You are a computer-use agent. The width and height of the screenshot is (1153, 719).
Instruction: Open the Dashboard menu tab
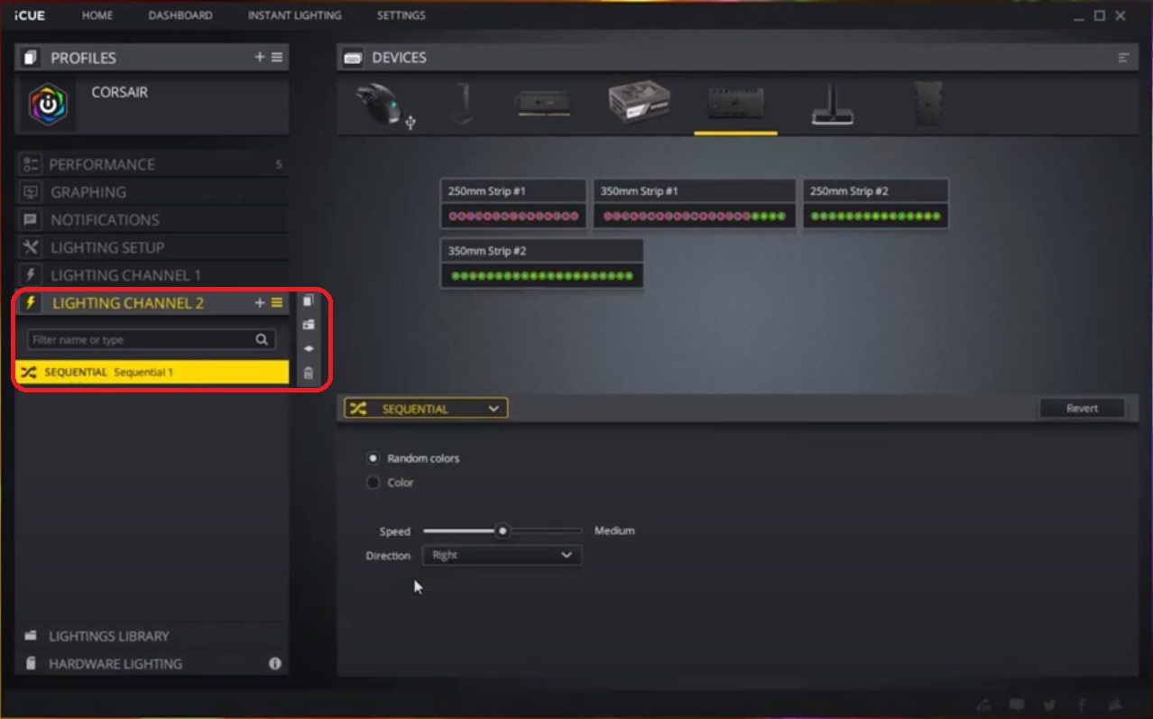point(180,15)
